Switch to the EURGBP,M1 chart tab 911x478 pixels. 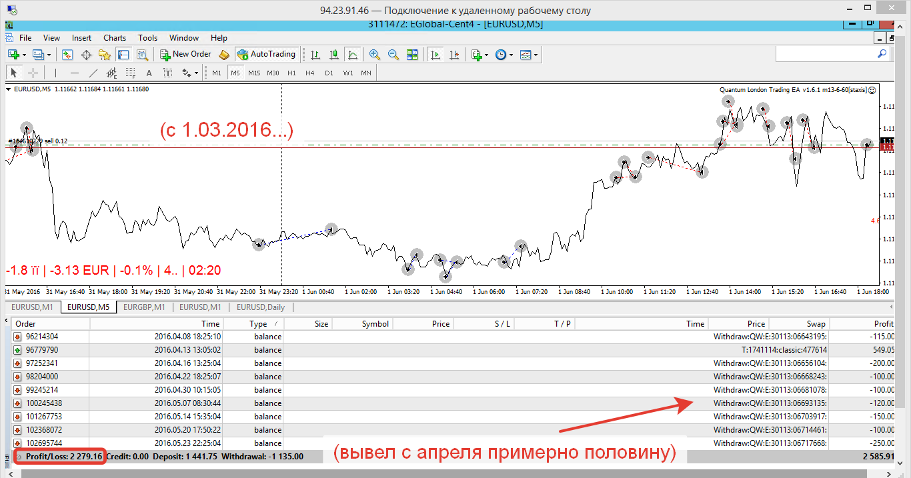pos(144,307)
